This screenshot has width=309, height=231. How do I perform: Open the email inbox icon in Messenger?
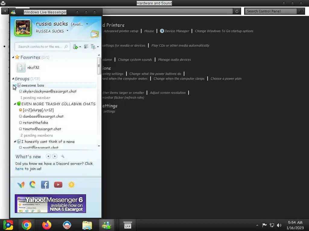94,34
